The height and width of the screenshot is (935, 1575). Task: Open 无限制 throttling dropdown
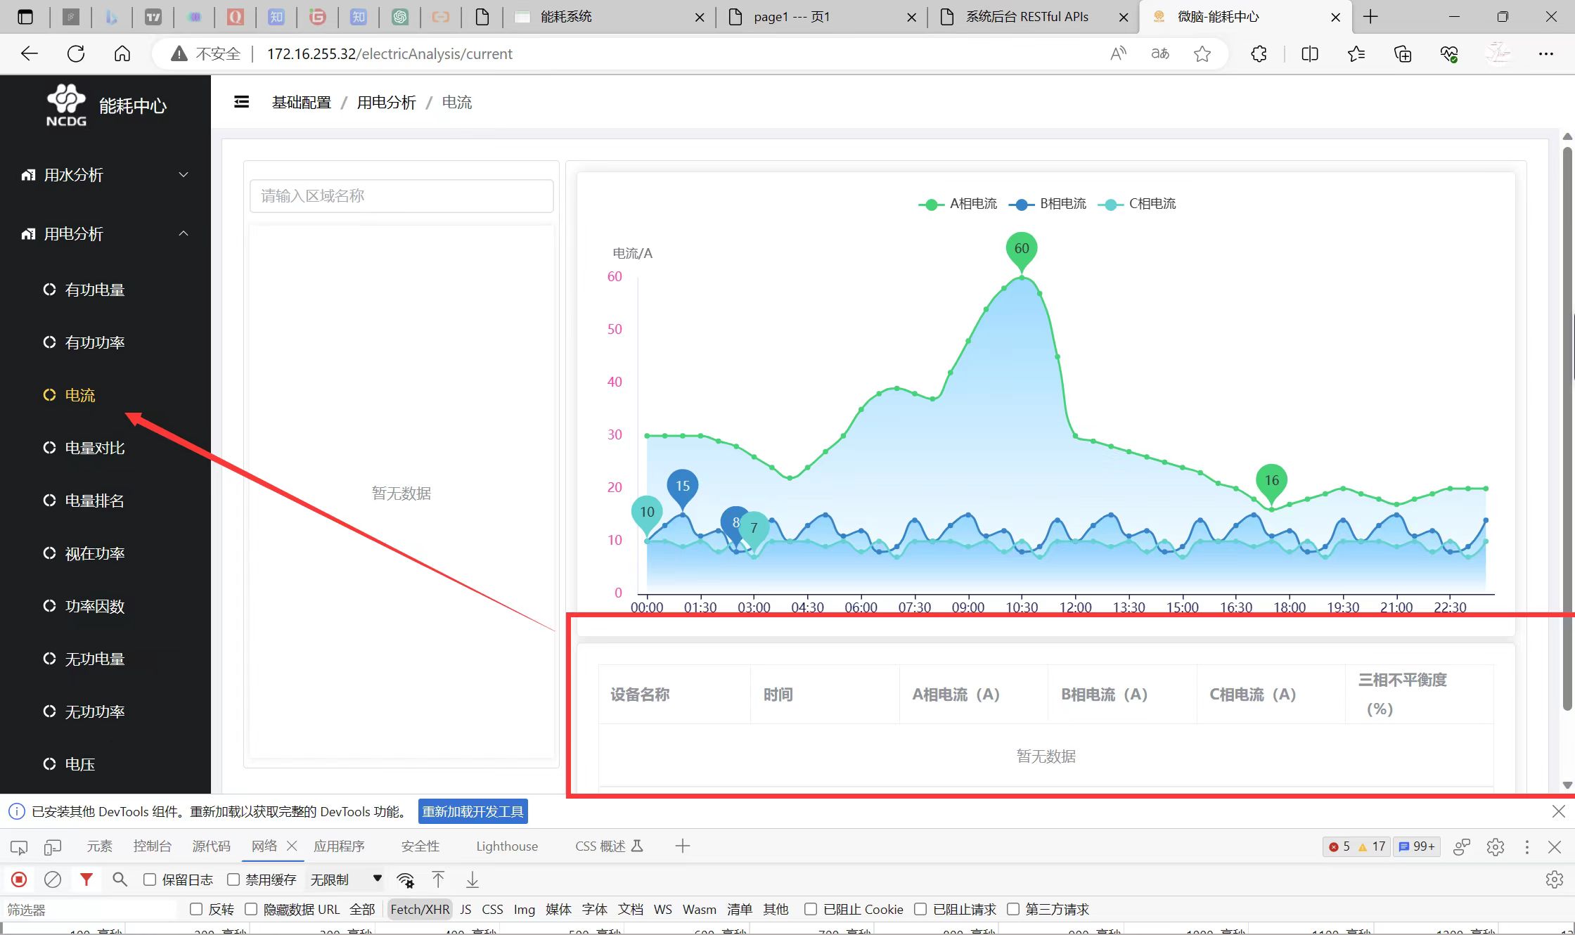[x=347, y=879]
